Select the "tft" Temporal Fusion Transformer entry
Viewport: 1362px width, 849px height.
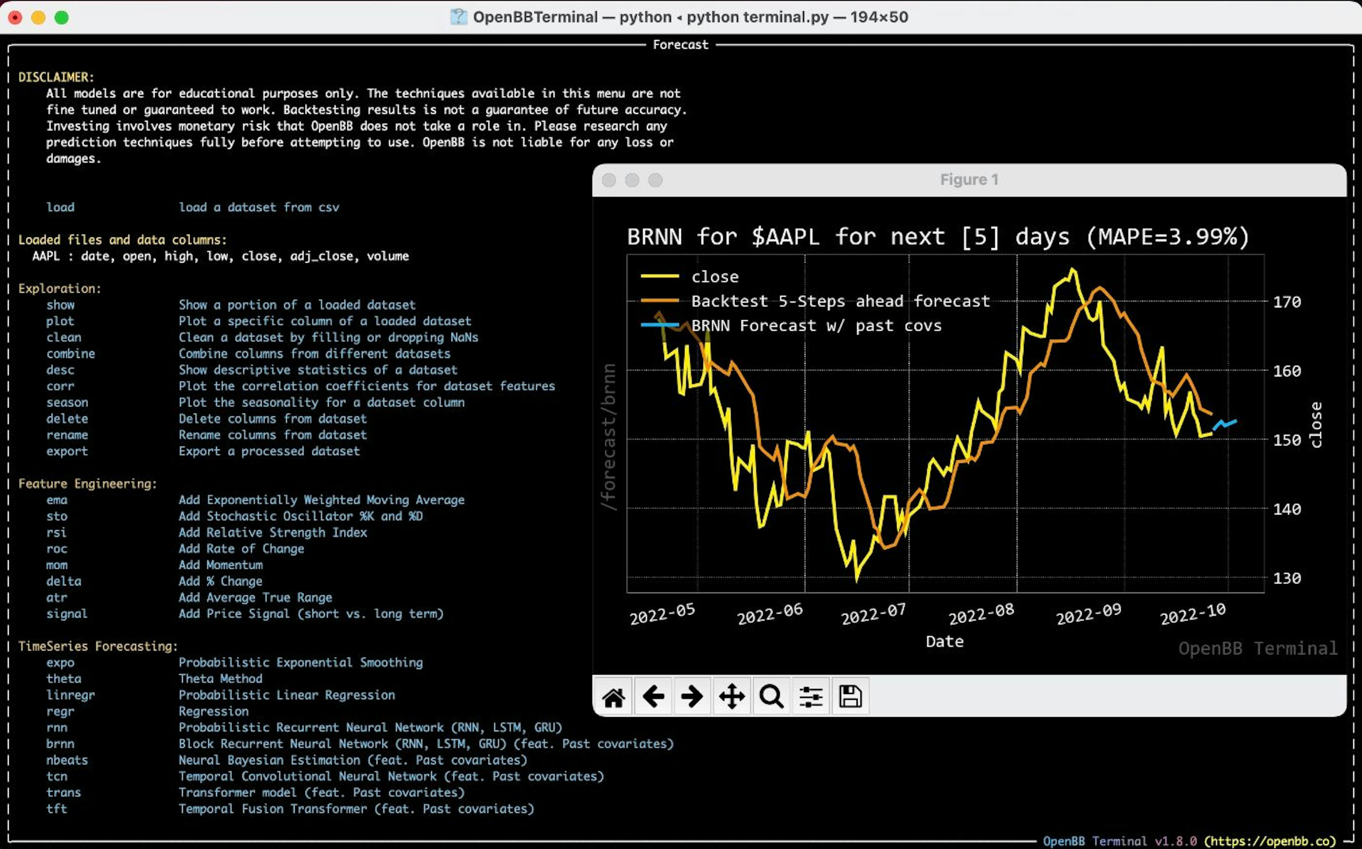(x=57, y=809)
